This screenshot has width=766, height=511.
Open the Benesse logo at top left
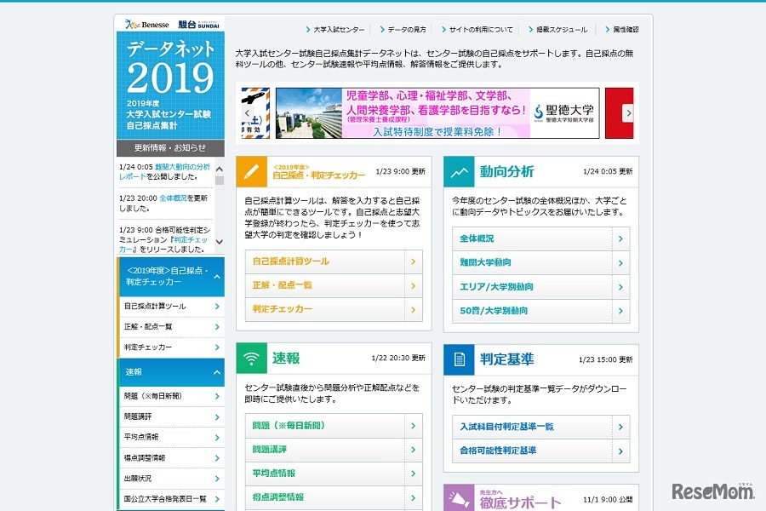click(146, 23)
